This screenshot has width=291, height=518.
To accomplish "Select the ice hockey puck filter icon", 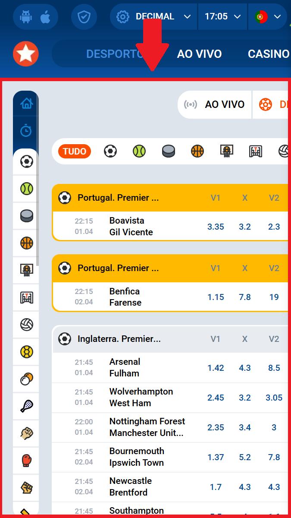I will [x=168, y=152].
